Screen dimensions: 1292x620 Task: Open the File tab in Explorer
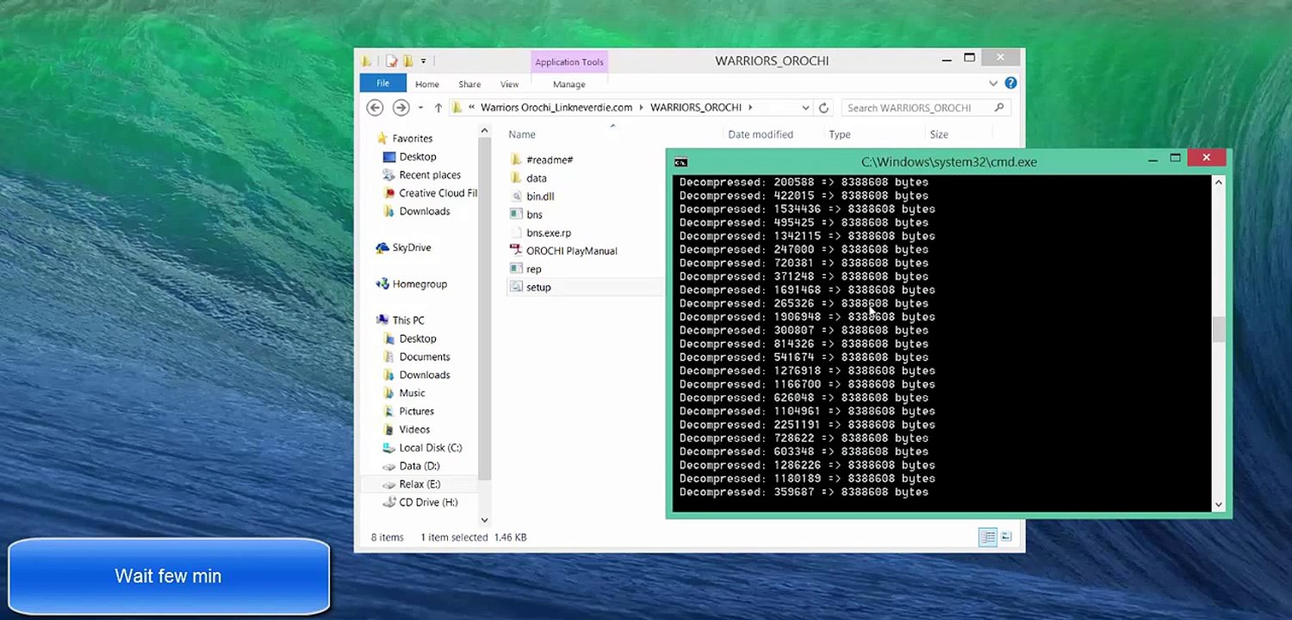[382, 84]
